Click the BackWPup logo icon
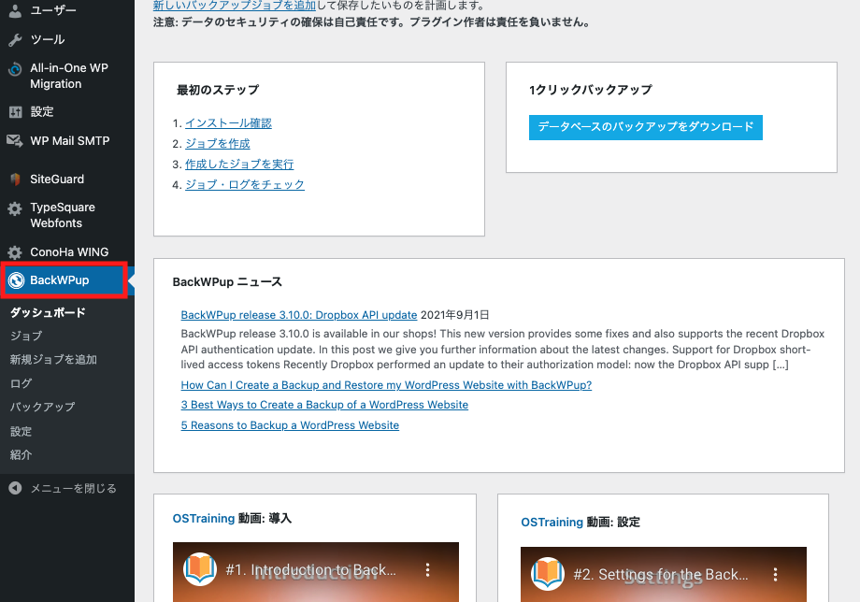The height and width of the screenshot is (602, 860). click(17, 280)
